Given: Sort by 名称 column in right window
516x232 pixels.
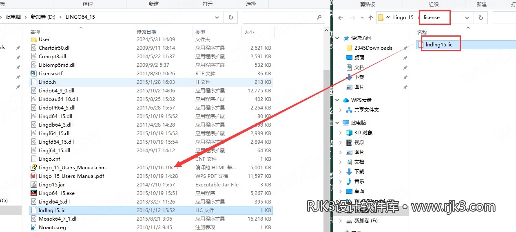Looking at the screenshot, I should click(422, 32).
